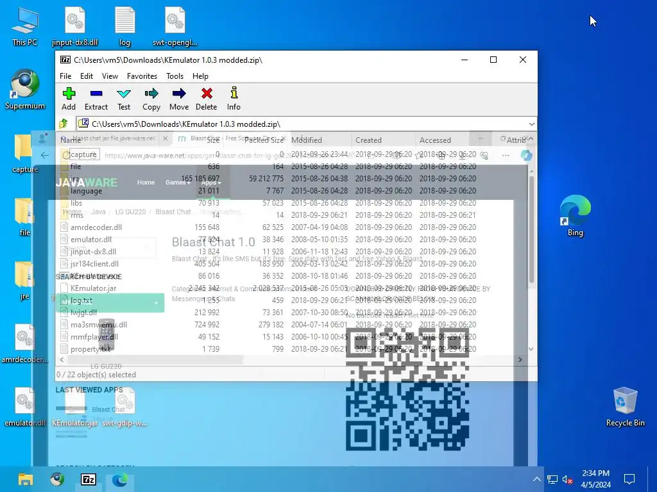The image size is (657, 492).
Task: Open the taskbar clock and date
Action: coord(596,479)
